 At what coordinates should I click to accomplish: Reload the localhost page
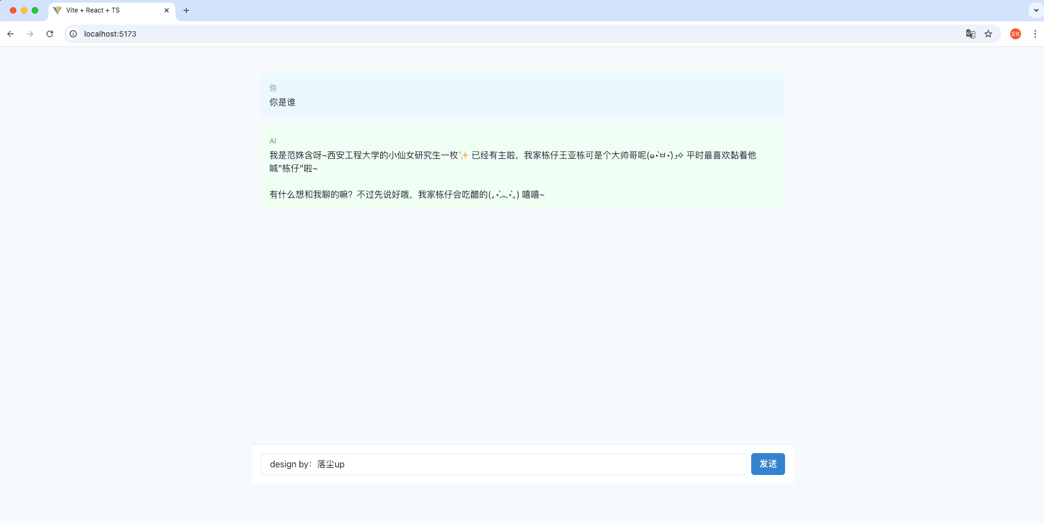click(x=50, y=34)
